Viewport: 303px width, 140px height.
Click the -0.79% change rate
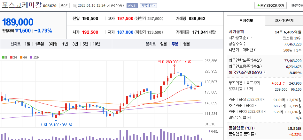[x=43, y=30]
